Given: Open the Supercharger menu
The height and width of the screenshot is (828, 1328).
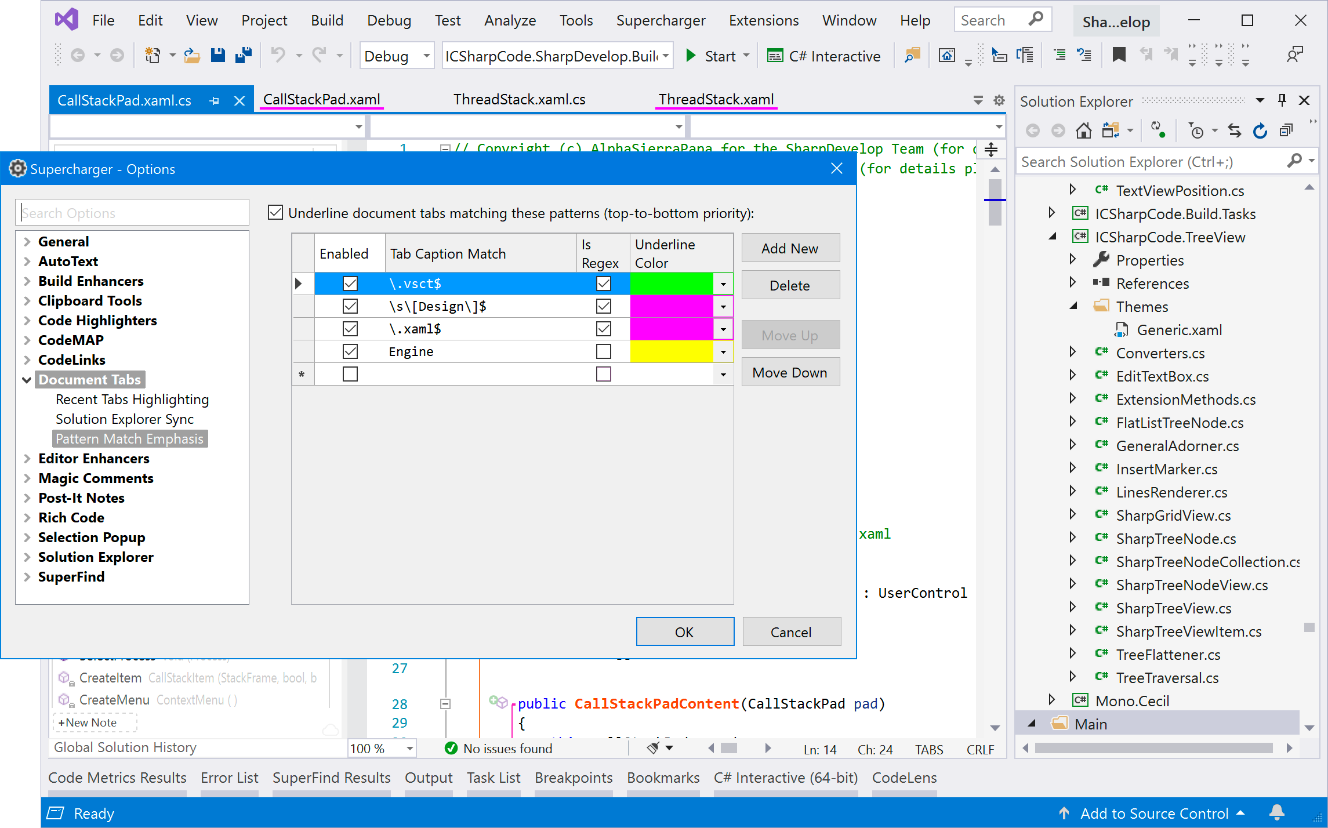Looking at the screenshot, I should [661, 20].
